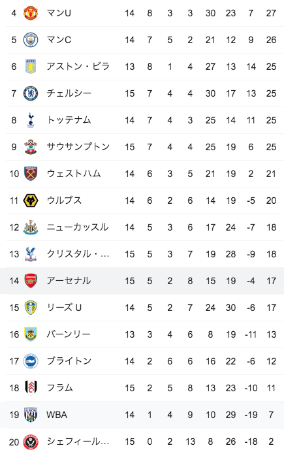This screenshot has height=452, width=284.
Task: Click the Southampton club crest
Action: point(31,147)
